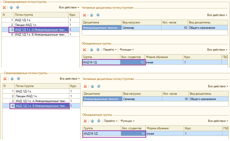Screen dimensions: 230x141
Task: Open top Перейти dropdown menu
Action: (110, 50)
